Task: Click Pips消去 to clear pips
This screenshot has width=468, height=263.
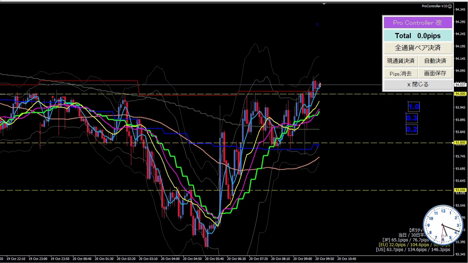Action: pos(401,73)
